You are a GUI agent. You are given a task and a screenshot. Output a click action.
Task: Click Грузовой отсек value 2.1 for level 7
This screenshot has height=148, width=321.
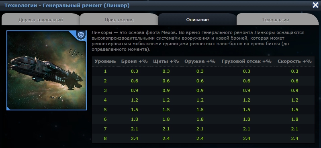click(247, 129)
